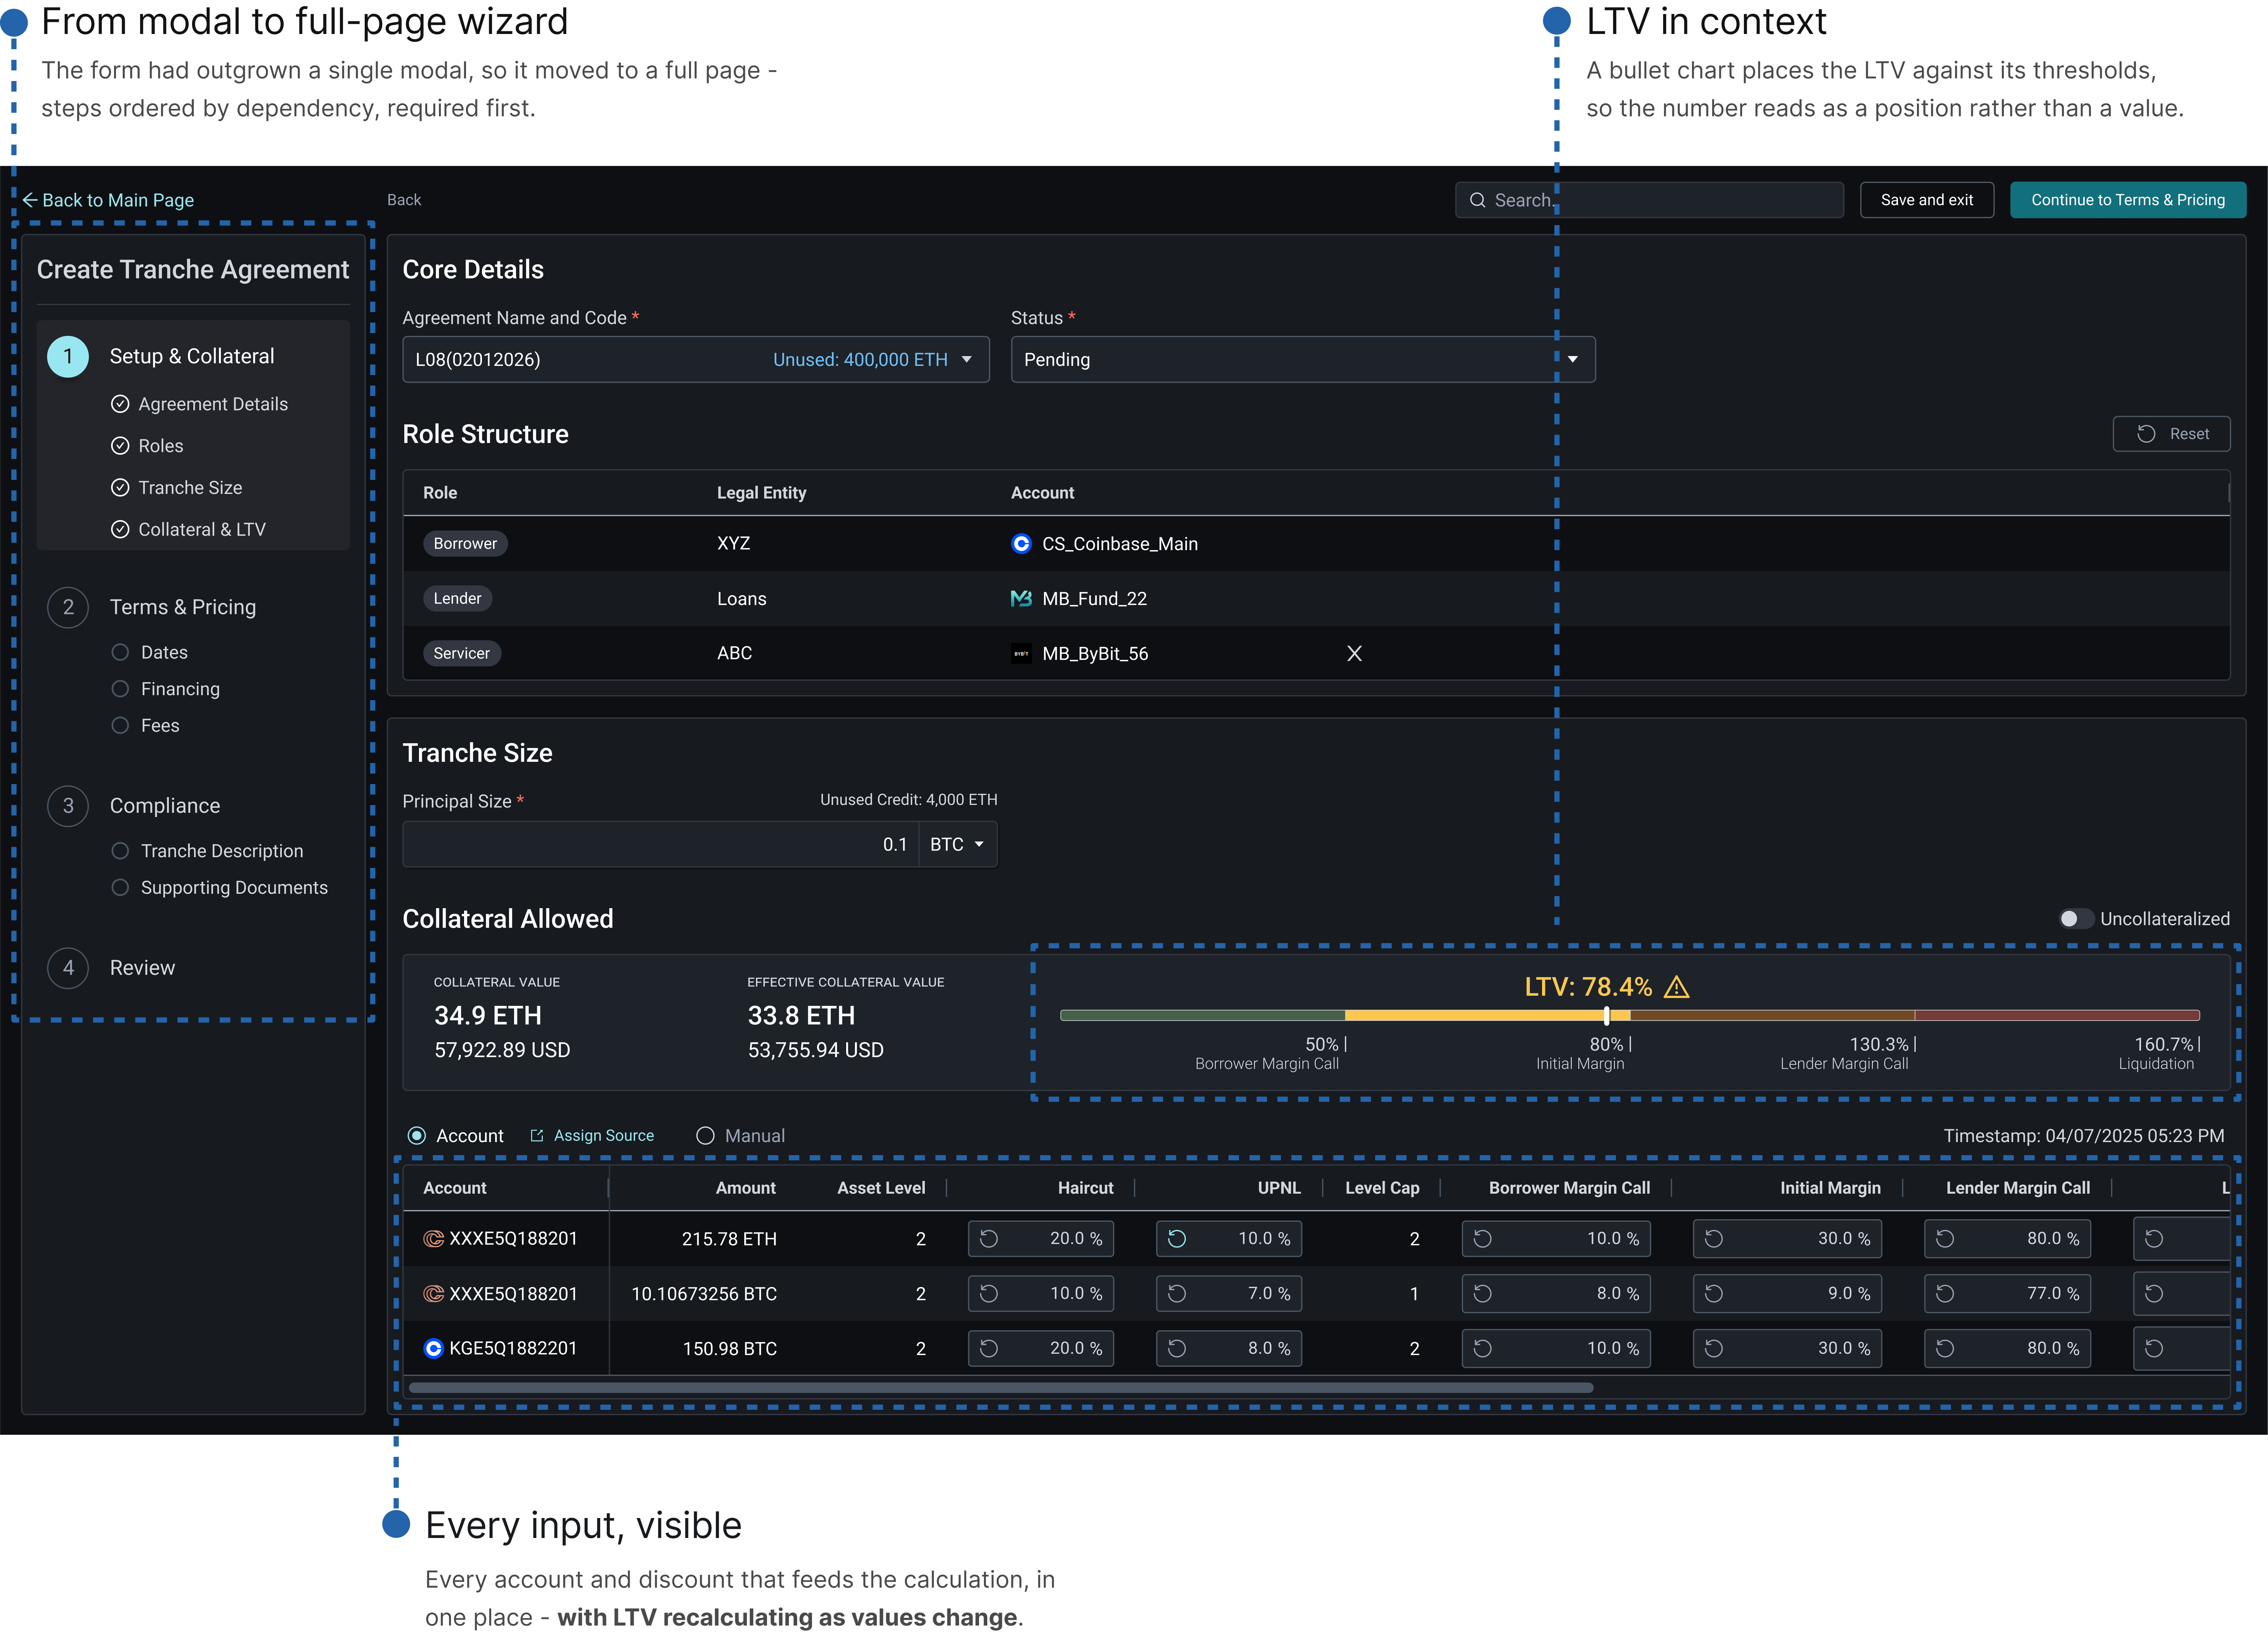
Task: Reset Haircut for the 215.78 ETH row
Action: 989,1239
